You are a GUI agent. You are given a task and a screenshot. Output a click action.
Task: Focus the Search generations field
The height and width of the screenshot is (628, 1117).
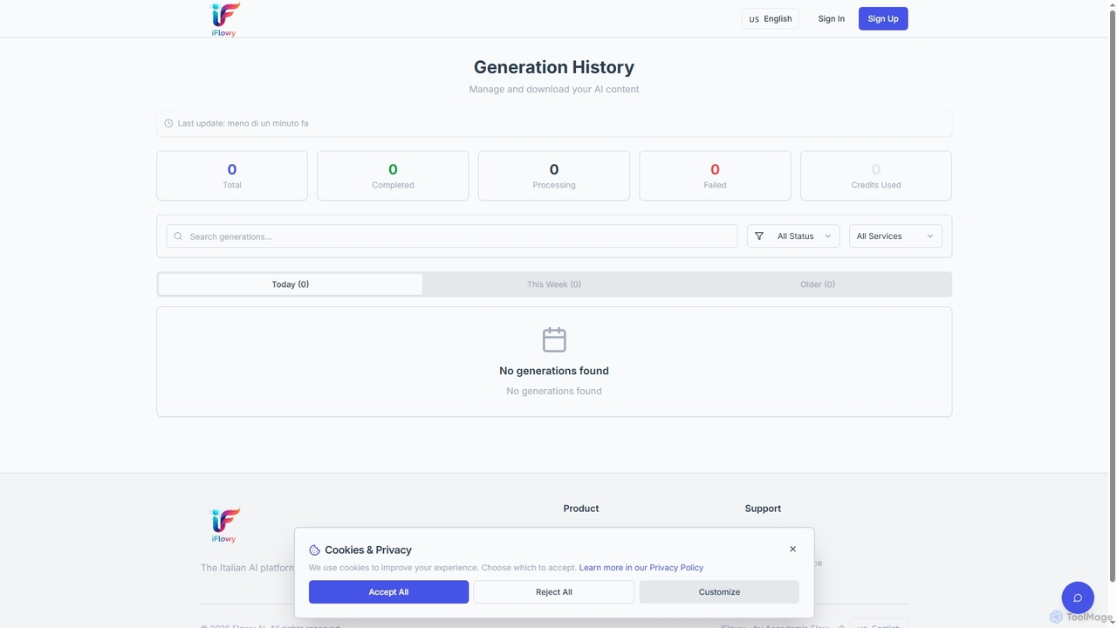[x=452, y=236]
